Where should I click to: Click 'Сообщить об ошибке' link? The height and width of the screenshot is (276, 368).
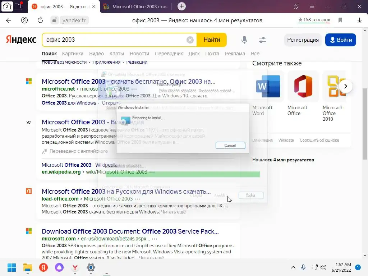point(319,140)
